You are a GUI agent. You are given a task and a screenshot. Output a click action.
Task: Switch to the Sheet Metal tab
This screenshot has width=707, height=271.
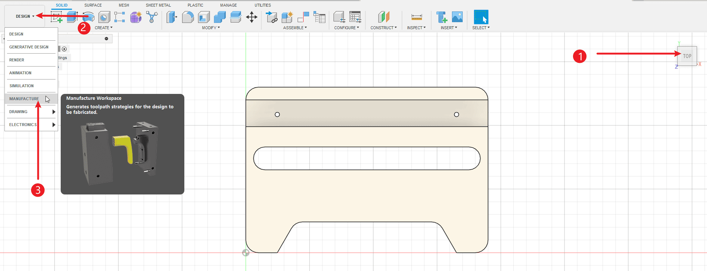coord(158,5)
